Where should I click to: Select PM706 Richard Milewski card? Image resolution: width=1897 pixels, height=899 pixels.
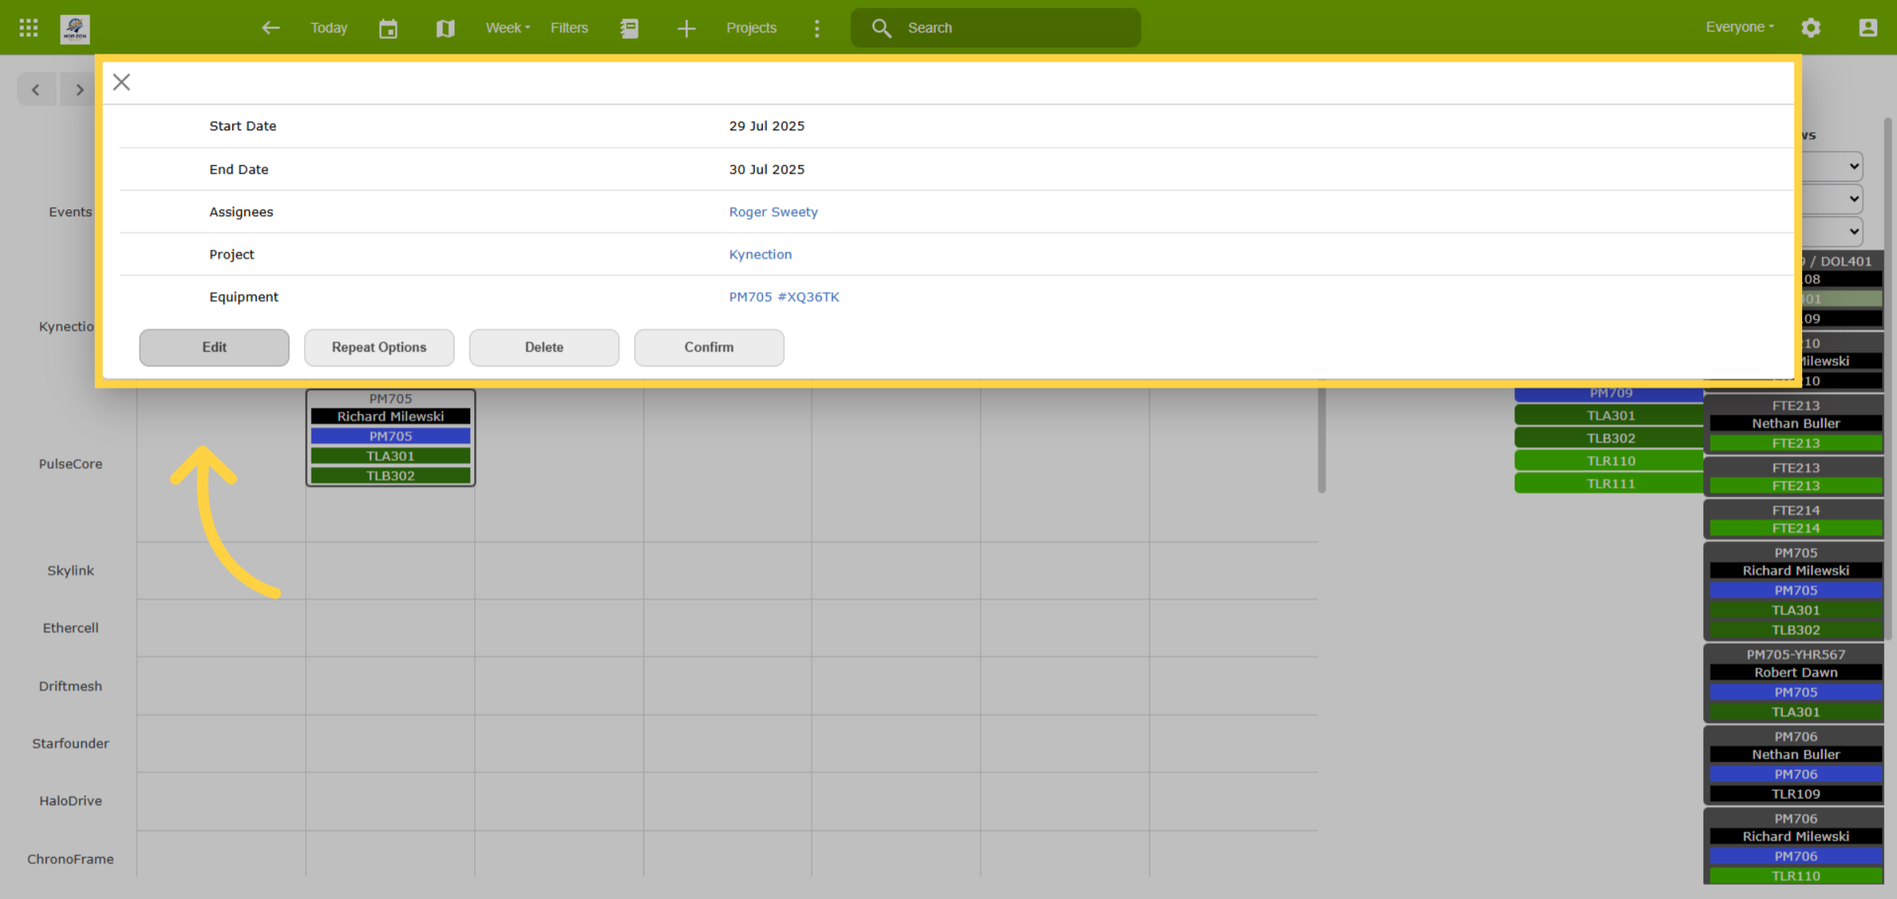1795,848
